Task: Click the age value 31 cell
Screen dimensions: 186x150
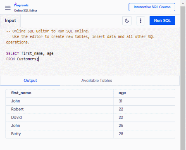Action: pos(144,101)
